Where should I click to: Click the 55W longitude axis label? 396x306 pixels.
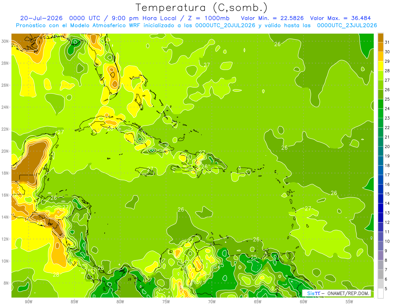(x=349, y=302)
